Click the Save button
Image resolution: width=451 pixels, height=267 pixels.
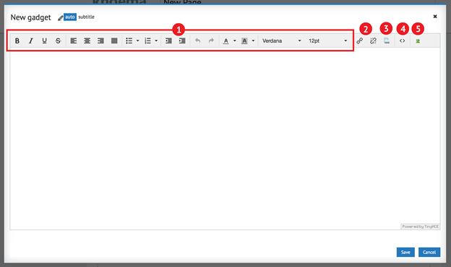pos(405,253)
